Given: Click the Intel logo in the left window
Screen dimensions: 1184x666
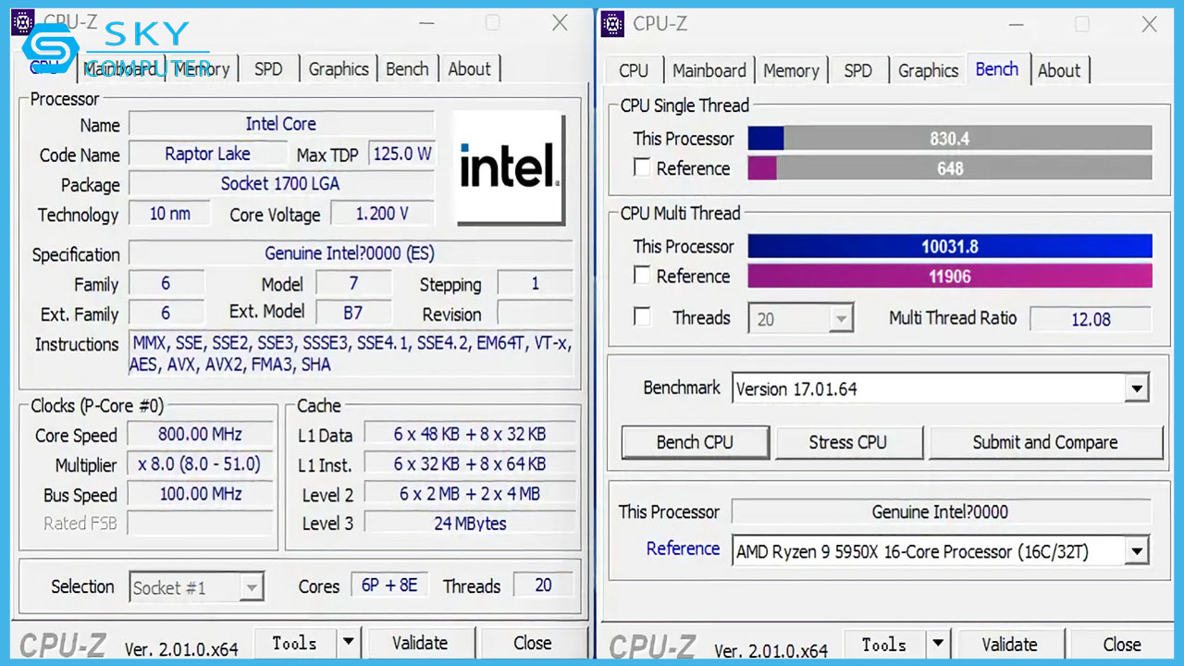Looking at the screenshot, I should point(510,167).
